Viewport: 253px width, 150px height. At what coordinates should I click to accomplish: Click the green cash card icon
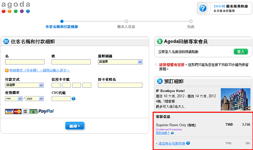33,112
